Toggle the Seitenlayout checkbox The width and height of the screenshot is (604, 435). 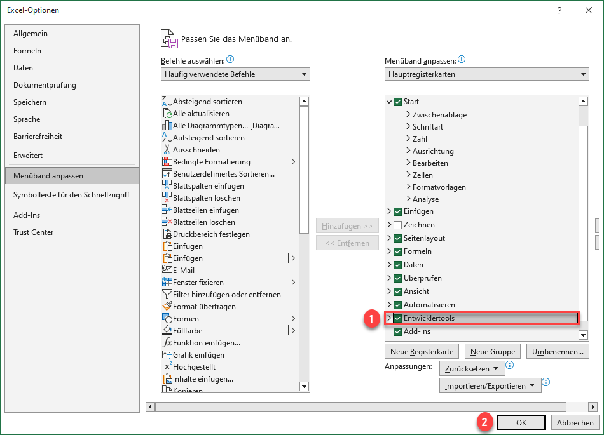click(x=397, y=239)
